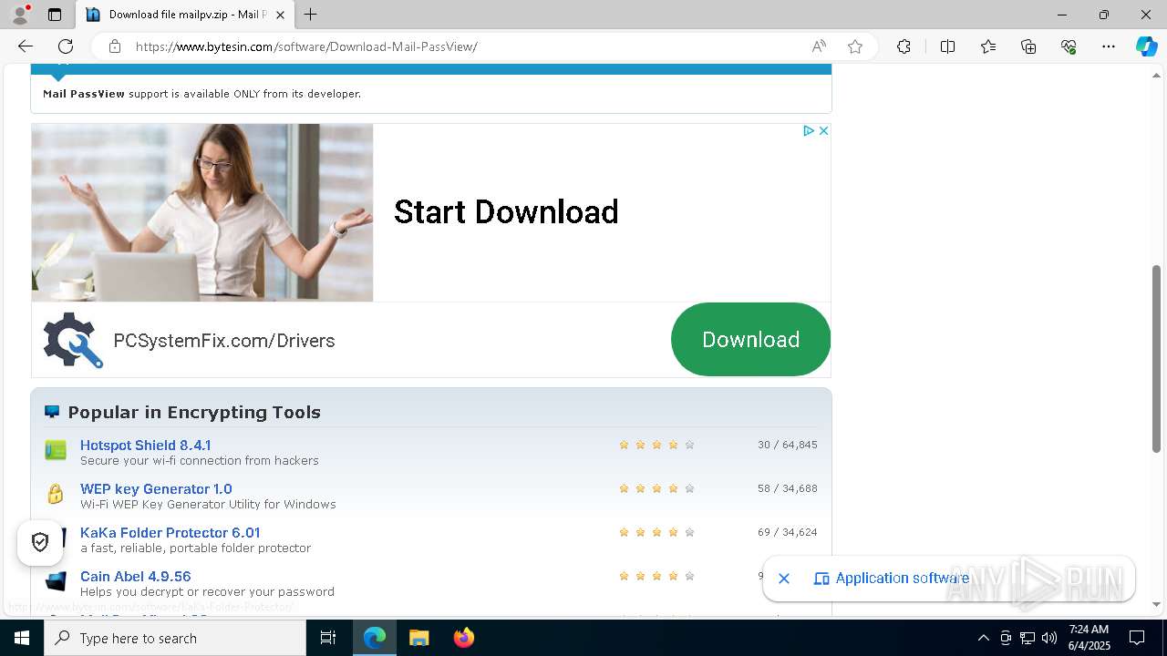
Task: Click the text '58 / 34,688'
Action: 788,488
